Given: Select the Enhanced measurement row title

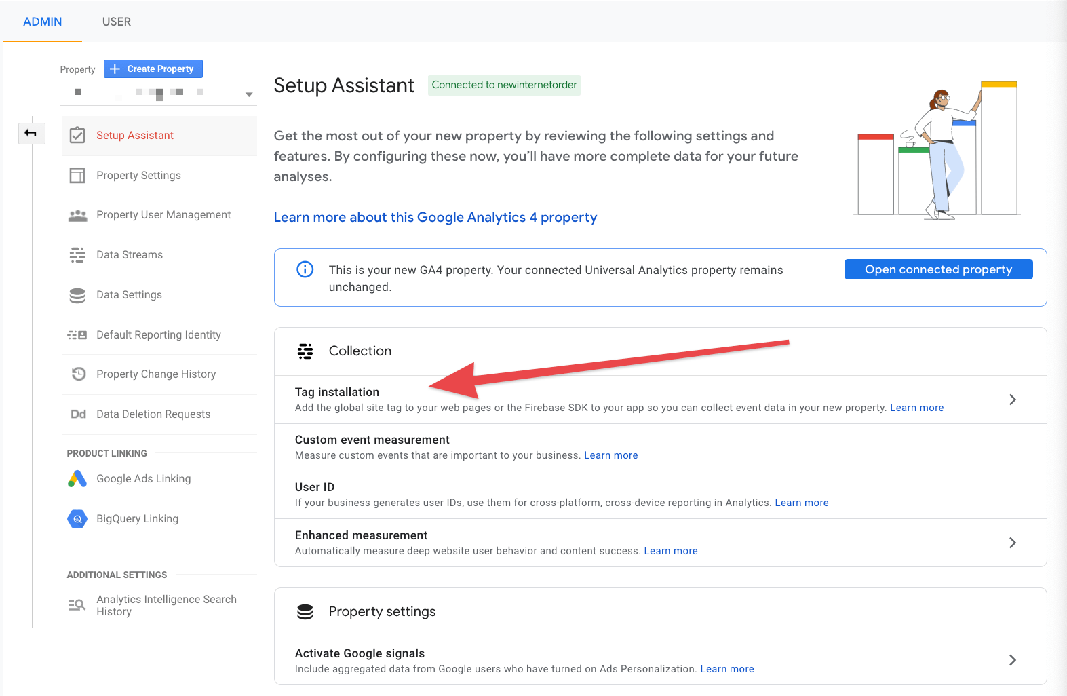Looking at the screenshot, I should coord(361,535).
